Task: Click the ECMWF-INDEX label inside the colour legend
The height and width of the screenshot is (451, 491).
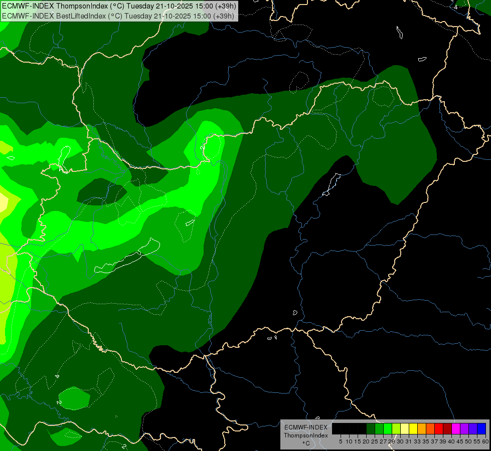Action: coord(305,427)
